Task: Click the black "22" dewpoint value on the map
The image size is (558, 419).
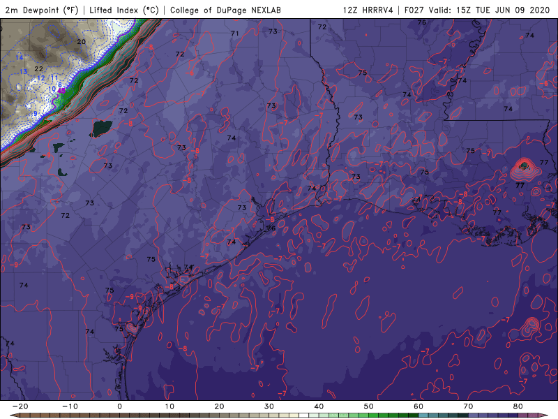Action: pyautogui.click(x=38, y=69)
